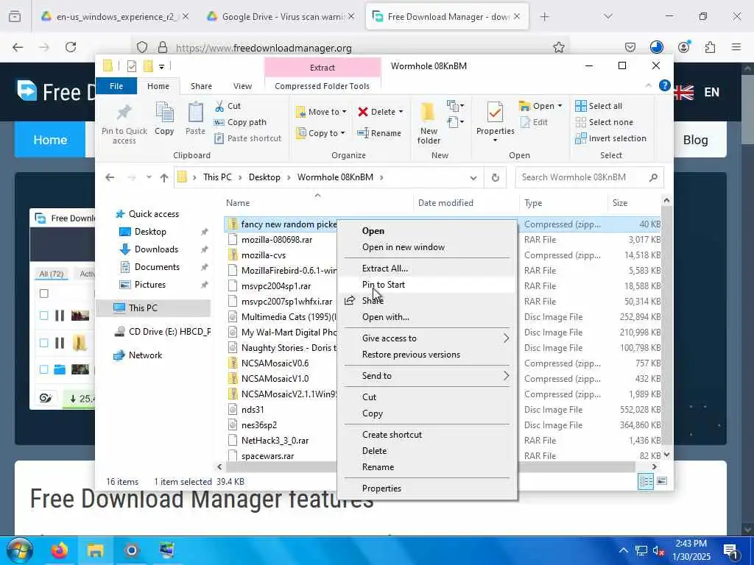The width and height of the screenshot is (754, 565).
Task: Select Network in navigation pane
Action: [x=145, y=355]
